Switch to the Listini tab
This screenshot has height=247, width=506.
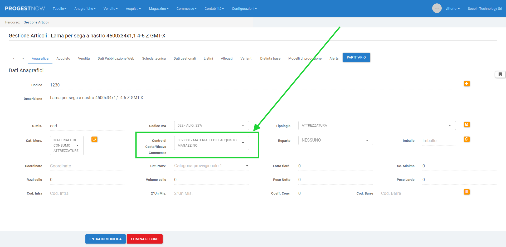(208, 59)
